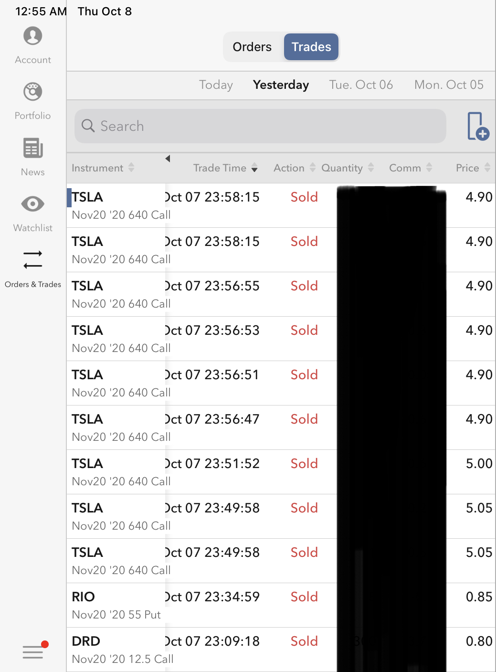Open the Account profile icon
This screenshot has width=496, height=672.
(32, 36)
